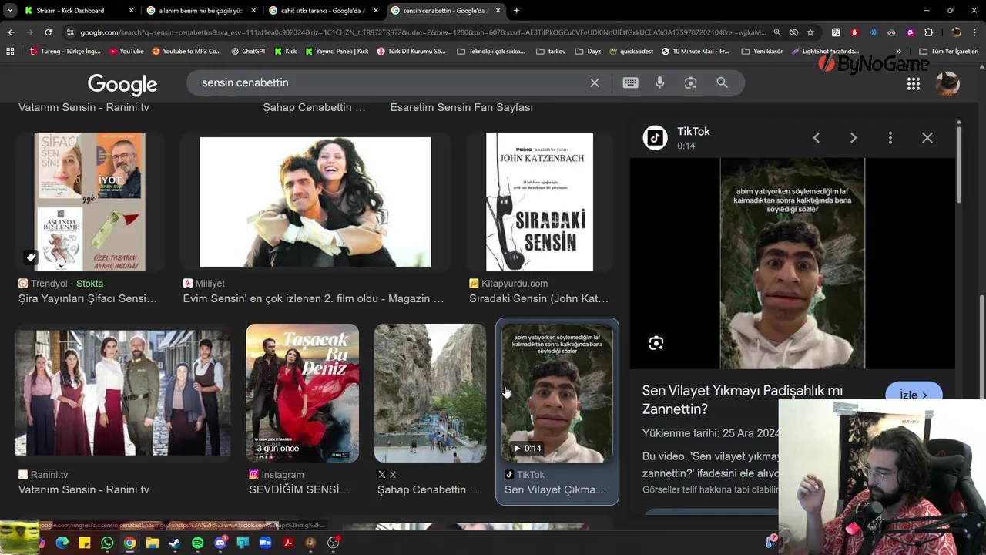986x555 pixels.
Task: Clear the search box with the X icon
Action: (595, 82)
